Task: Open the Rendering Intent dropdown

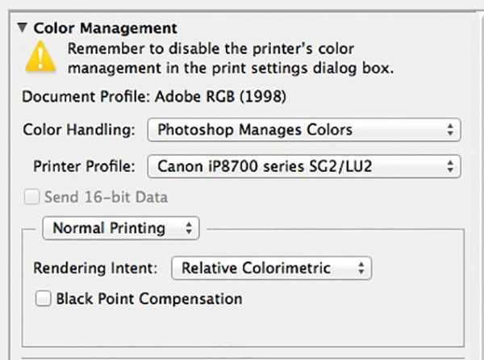Action: [x=271, y=268]
